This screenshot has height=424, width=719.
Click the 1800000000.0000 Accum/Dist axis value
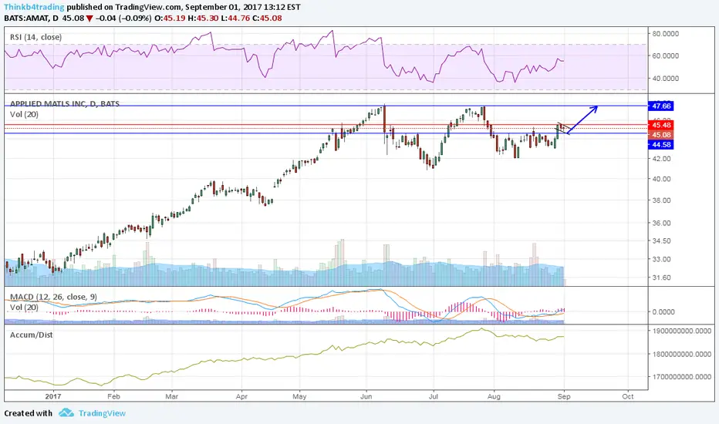point(681,354)
